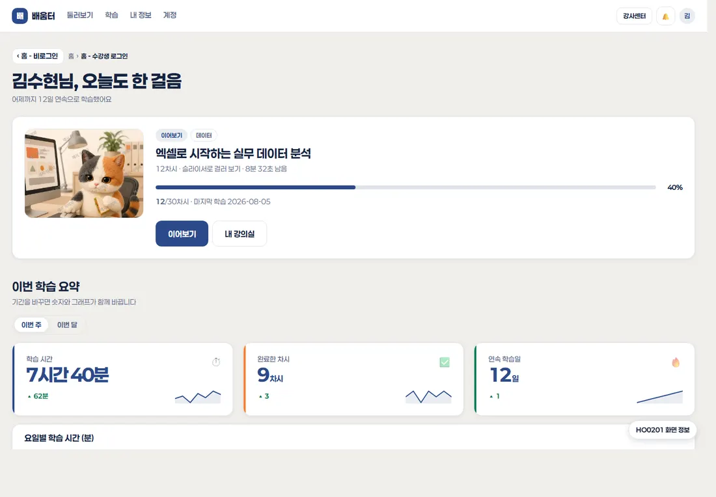
Task: Click the course progress bar at 40%
Action: 406,187
